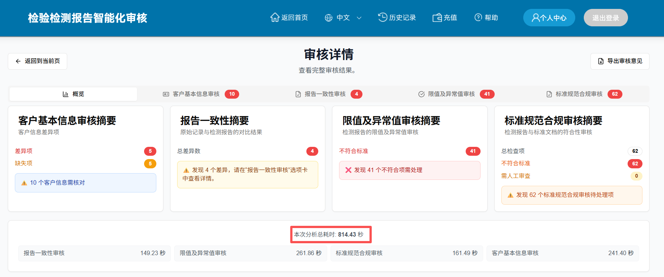Image resolution: width=664 pixels, height=277 pixels.
Task: Click the 10 个客户信息需核对 notice
Action: [85, 183]
